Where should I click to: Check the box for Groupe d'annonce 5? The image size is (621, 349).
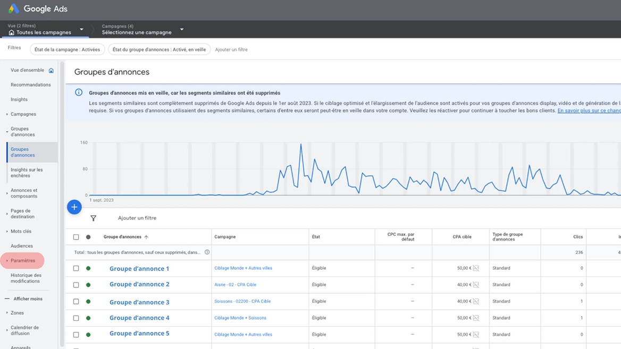pyautogui.click(x=76, y=335)
